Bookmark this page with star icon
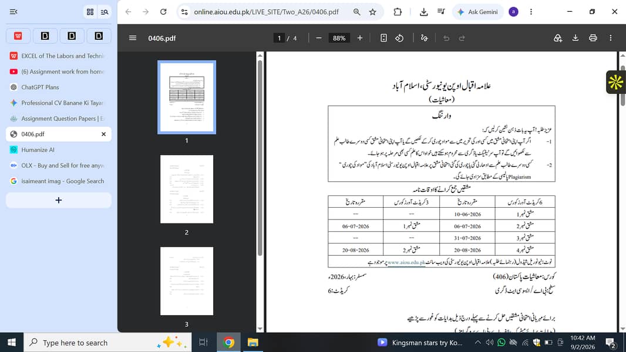The height and width of the screenshot is (352, 626). [372, 12]
